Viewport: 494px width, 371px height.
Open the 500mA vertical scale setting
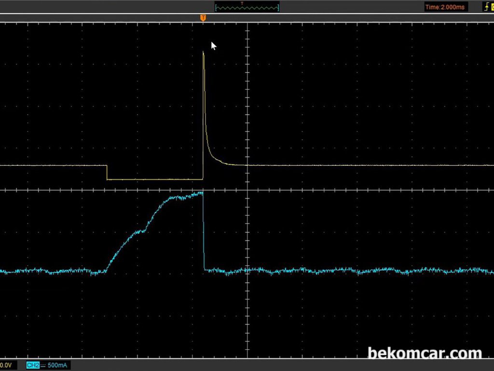point(57,365)
